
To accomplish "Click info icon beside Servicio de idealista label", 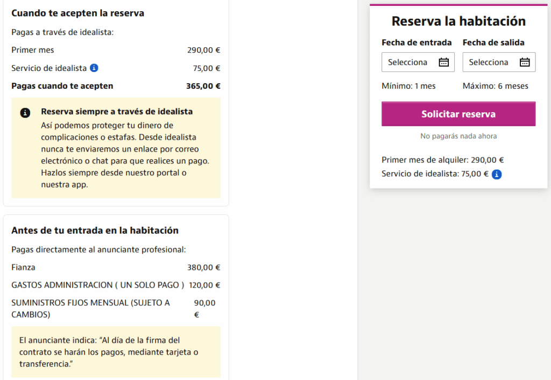I will pos(94,68).
